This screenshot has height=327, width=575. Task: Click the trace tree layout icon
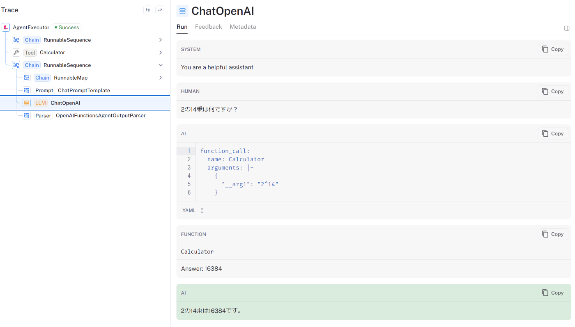[148, 10]
